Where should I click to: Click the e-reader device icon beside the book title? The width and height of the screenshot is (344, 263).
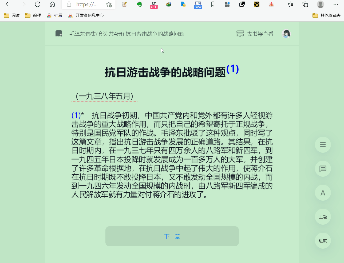coord(59,34)
